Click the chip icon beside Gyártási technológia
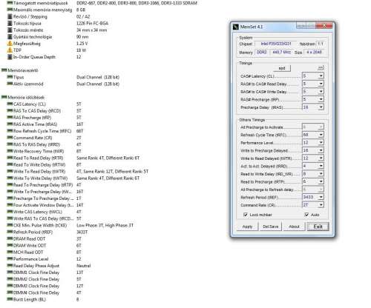Screen dimensions: 371x308 point(10,37)
